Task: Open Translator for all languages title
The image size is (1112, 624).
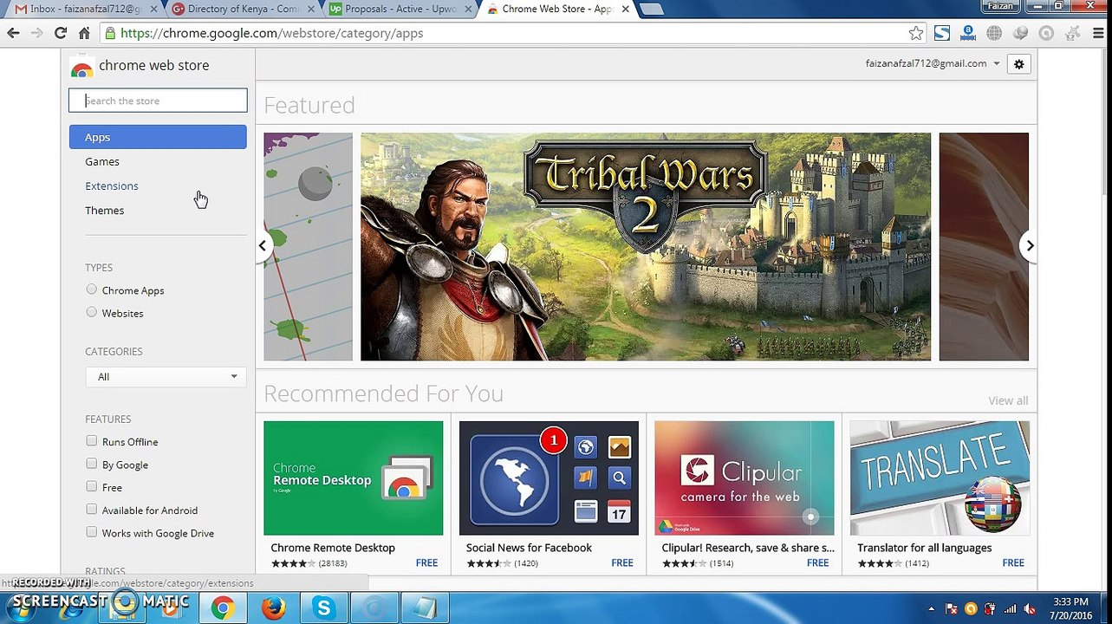Action: [x=924, y=548]
